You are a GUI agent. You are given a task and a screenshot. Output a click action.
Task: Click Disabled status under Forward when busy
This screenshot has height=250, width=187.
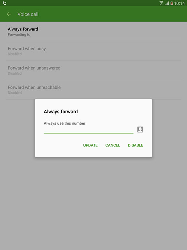click(x=15, y=54)
